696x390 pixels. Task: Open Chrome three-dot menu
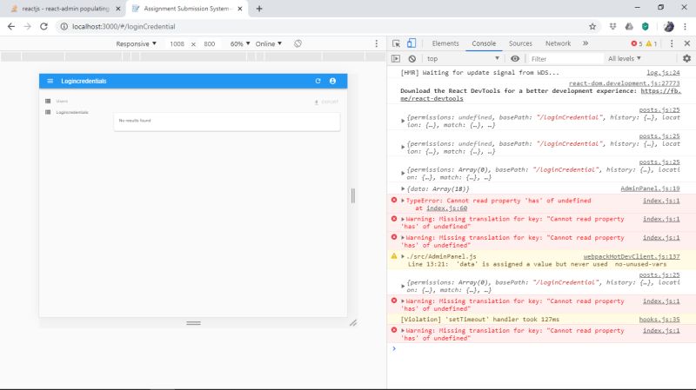685,27
